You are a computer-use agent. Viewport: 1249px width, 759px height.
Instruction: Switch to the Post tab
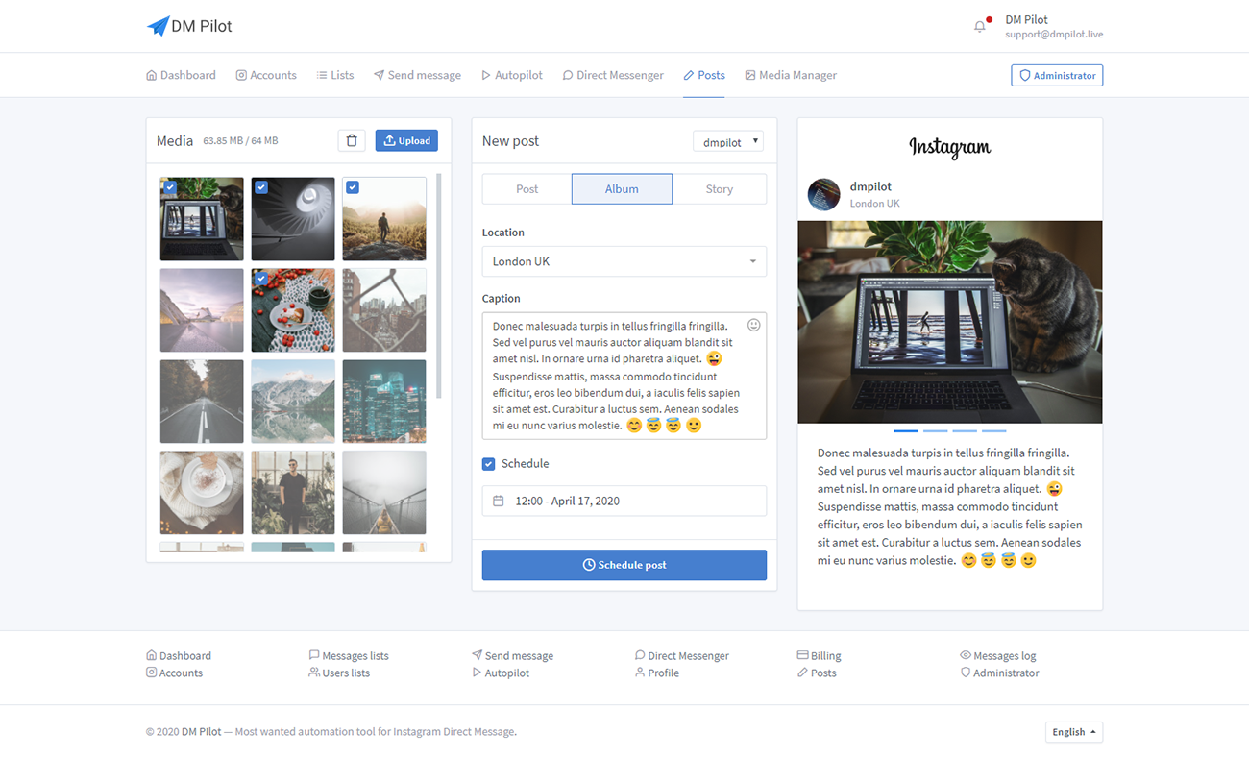point(527,189)
